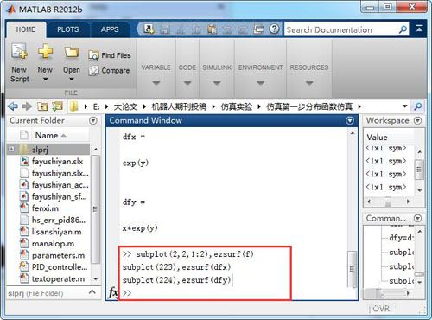
Task: Click the Find Files icon
Action: pyautogui.click(x=93, y=55)
